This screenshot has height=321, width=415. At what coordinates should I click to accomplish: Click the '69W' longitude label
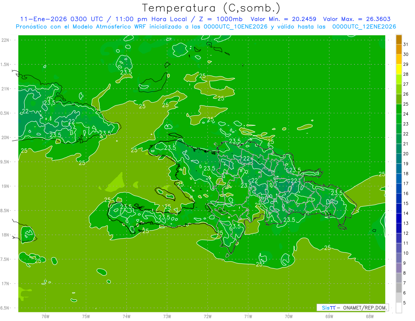tap(329, 316)
